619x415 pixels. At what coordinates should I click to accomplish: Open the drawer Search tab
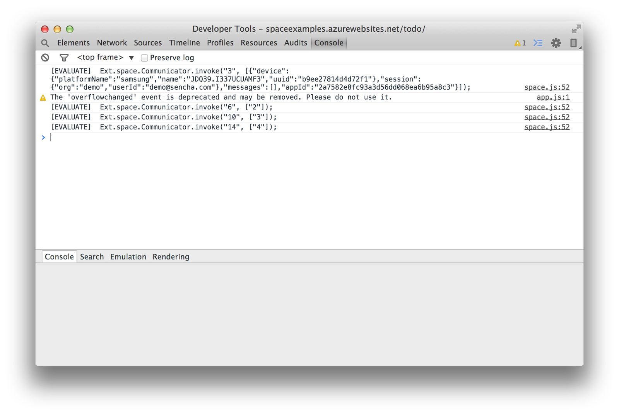click(x=92, y=257)
